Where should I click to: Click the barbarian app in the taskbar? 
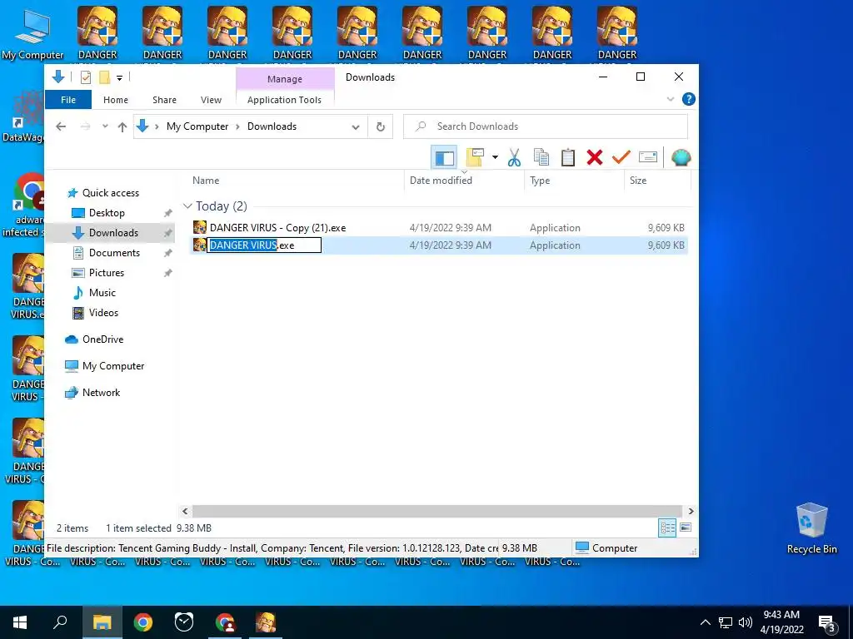(266, 622)
